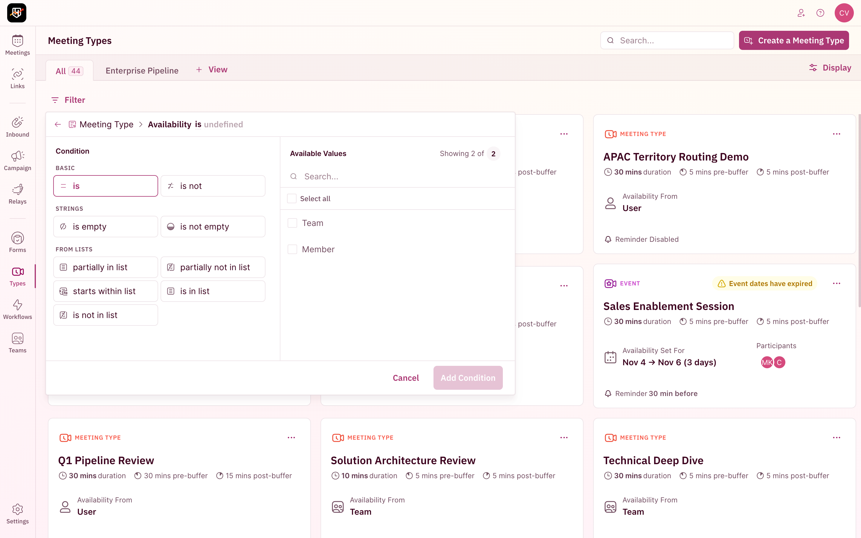Screen dimensions: 861x538
Task: Click the invite user icon in header
Action: (801, 13)
